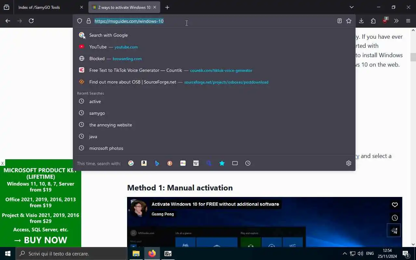Open Find out more about OSB SourceForge suggestion
The image size is (416, 260).
pyautogui.click(x=214, y=82)
